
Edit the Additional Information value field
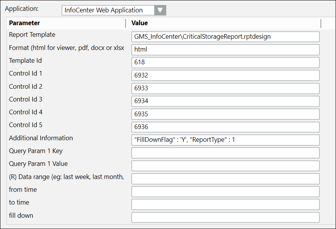coord(225,140)
